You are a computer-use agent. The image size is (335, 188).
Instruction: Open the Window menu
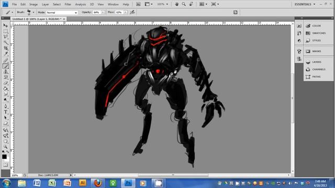(113, 4)
